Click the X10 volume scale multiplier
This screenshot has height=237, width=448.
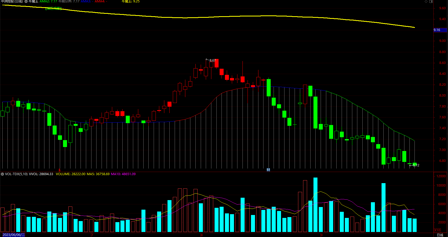click(x=437, y=230)
